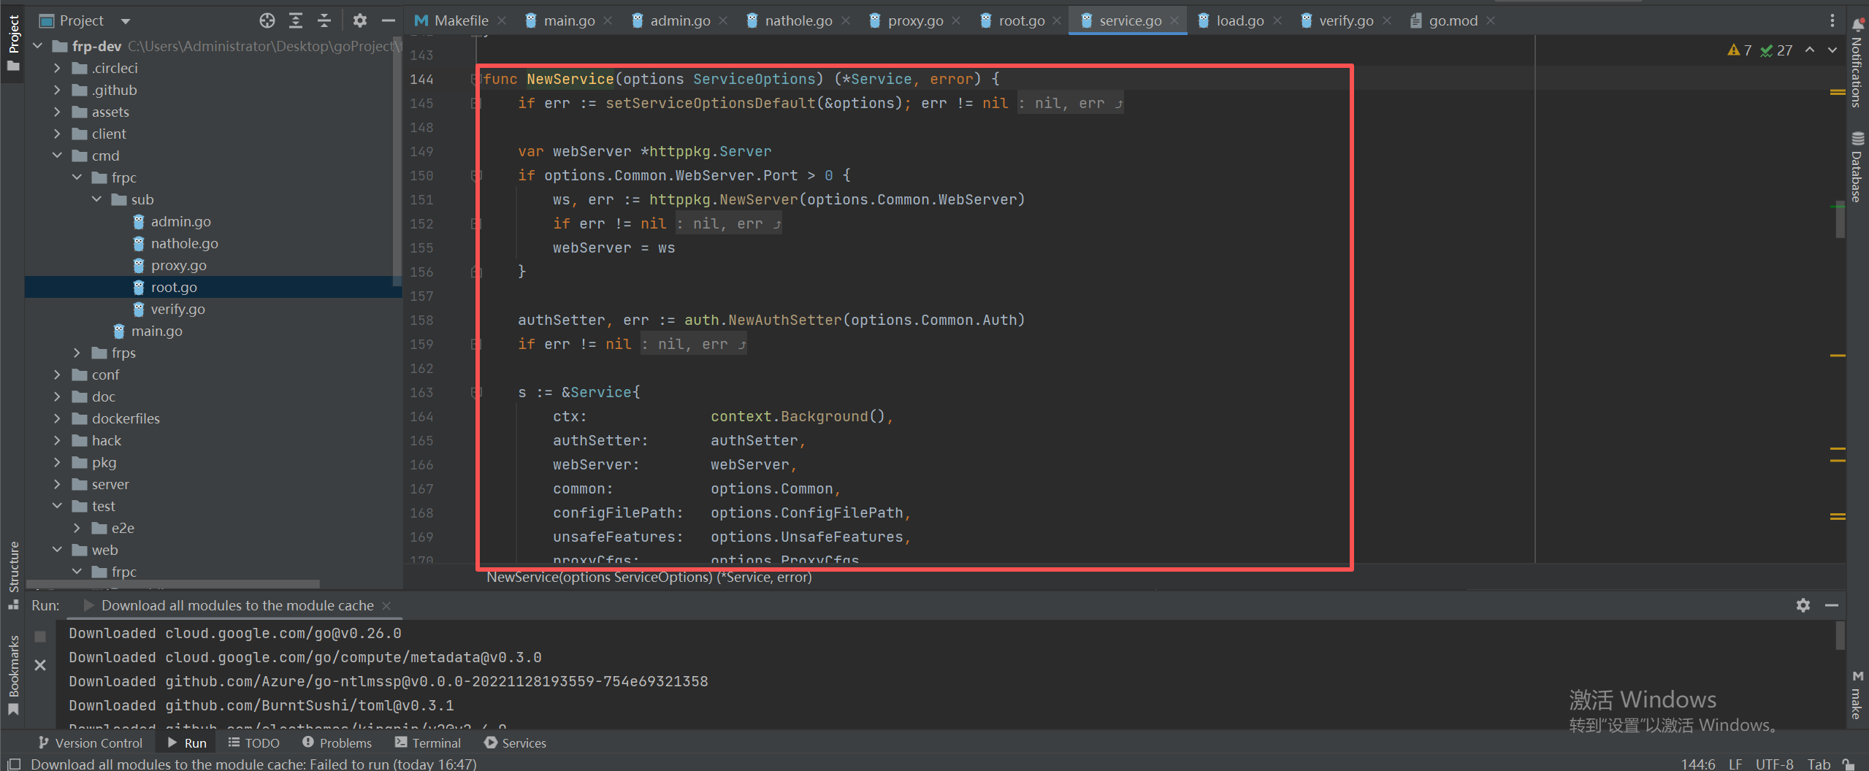This screenshot has width=1869, height=771.
Task: Click the editor vertical scrollbar thumb
Action: click(1840, 219)
